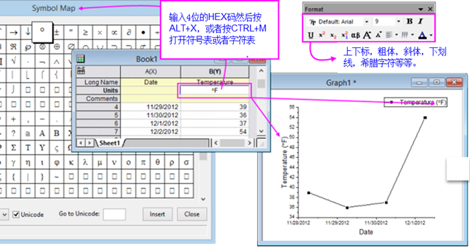This screenshot has height=249, width=470.
Task: Apply combined superscript and subscript
Action: point(344,36)
